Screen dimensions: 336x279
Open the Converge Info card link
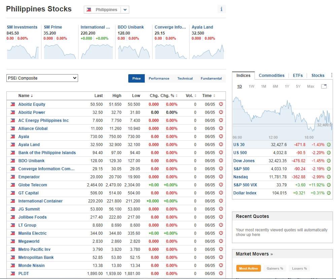click(x=170, y=27)
